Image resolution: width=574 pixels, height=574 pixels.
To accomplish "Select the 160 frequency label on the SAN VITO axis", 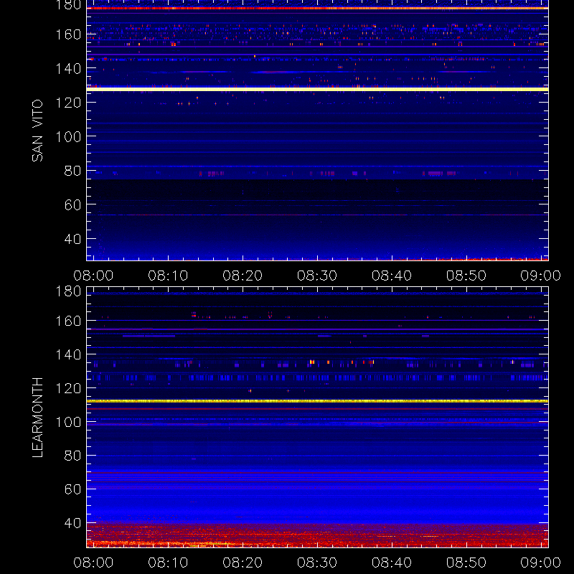I will pyautogui.click(x=68, y=34).
